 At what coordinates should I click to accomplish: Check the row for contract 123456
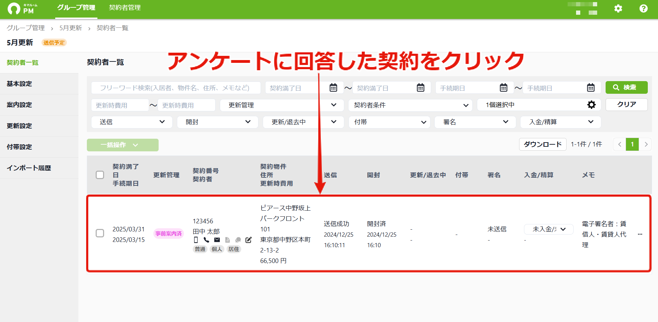point(100,233)
